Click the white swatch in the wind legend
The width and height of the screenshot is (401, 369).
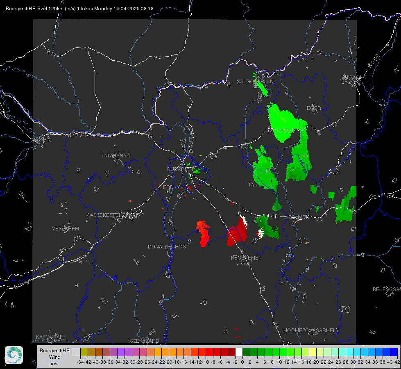pos(239,352)
